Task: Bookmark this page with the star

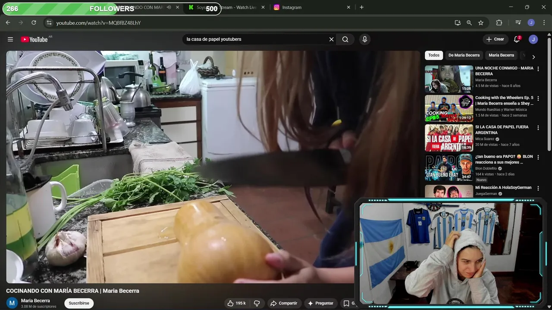Action: [x=481, y=23]
